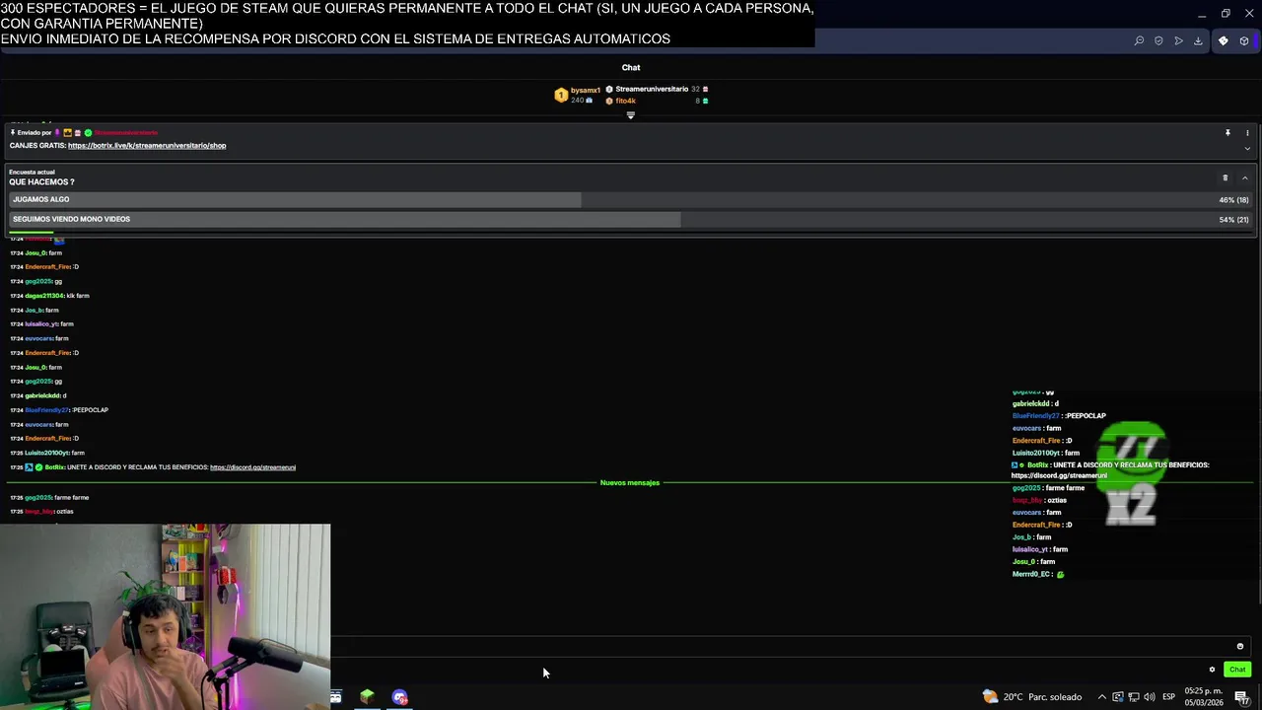This screenshot has width=1262, height=710.
Task: Click the gold number one rank badge
Action: point(561,95)
